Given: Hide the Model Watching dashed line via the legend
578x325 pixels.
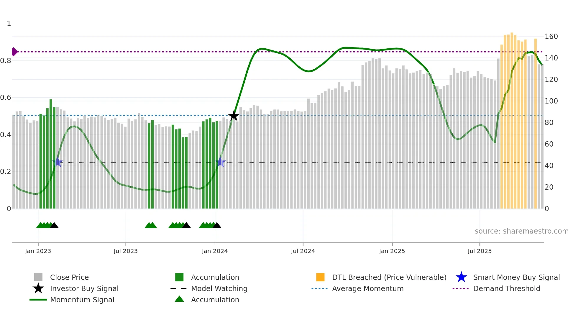Looking at the screenshot, I should 219,288.
